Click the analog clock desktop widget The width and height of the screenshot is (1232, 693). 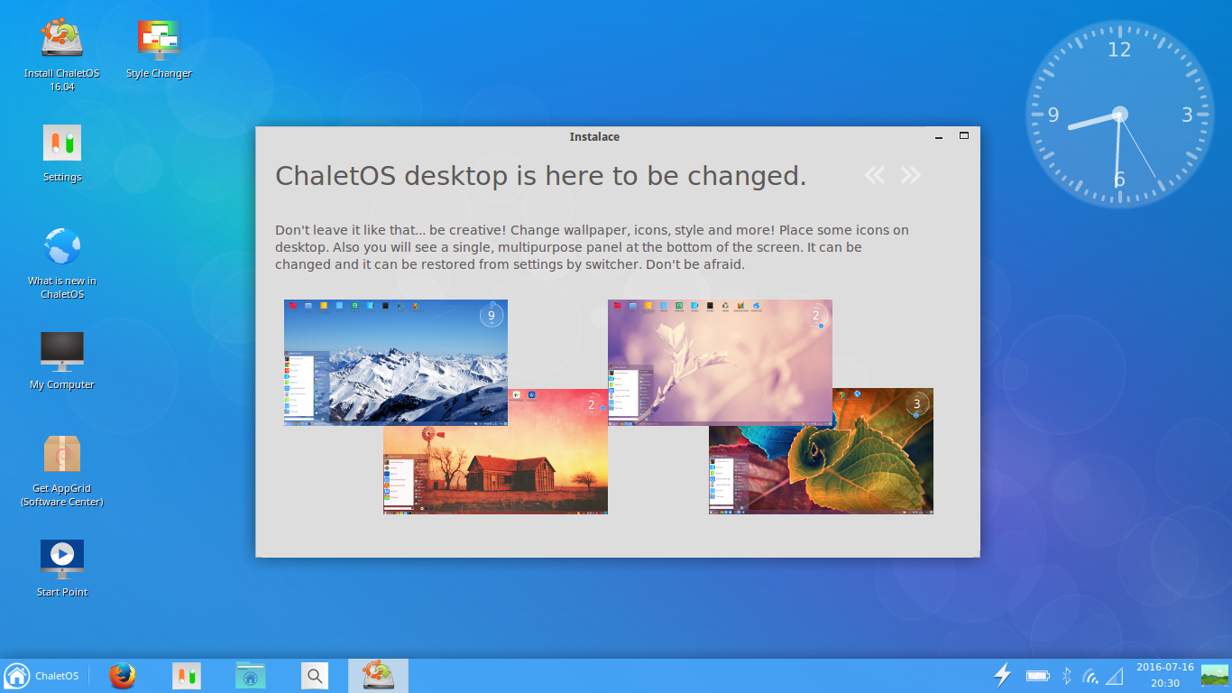(x=1119, y=115)
